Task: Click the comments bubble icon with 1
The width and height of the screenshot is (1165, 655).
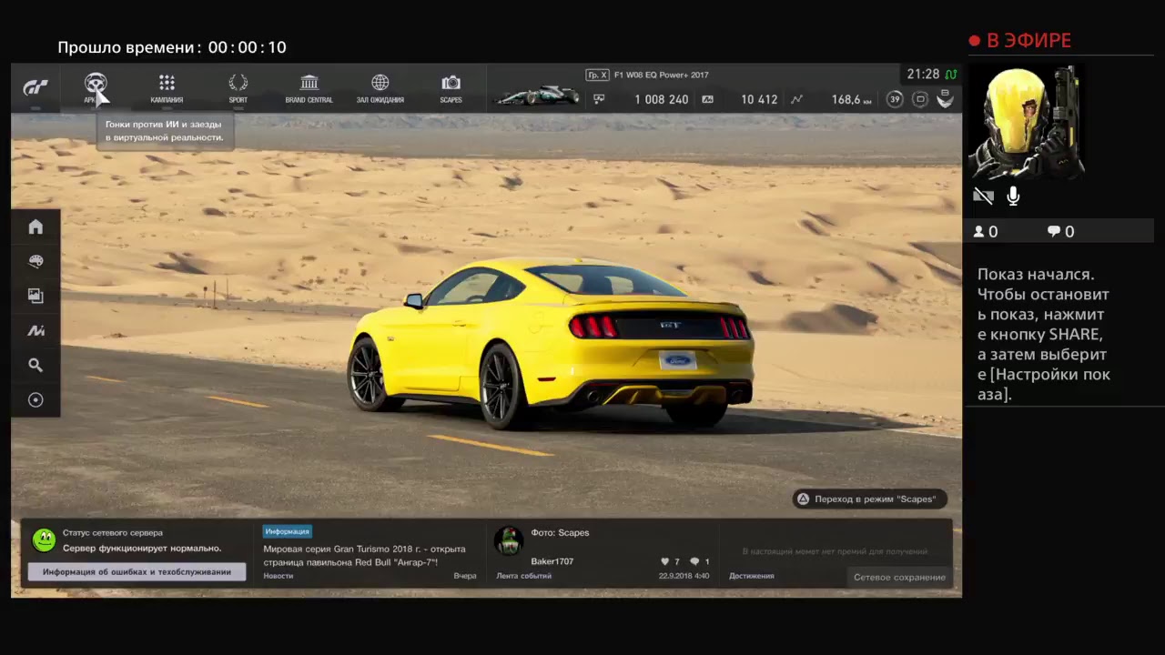Action: coord(694,561)
